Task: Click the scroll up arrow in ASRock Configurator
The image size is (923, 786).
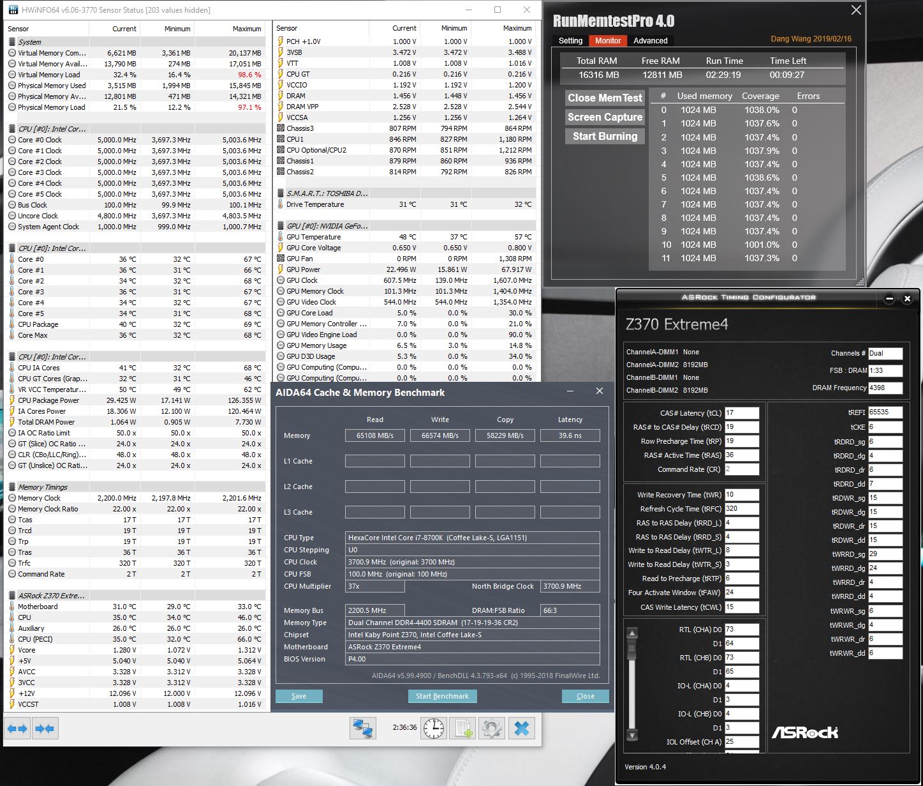Action: pyautogui.click(x=632, y=633)
